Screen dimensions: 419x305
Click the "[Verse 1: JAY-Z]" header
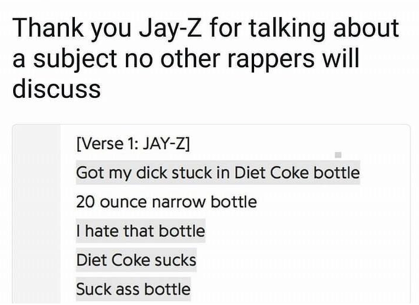[133, 144]
